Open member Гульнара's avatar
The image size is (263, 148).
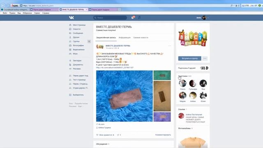pyautogui.click(x=193, y=83)
